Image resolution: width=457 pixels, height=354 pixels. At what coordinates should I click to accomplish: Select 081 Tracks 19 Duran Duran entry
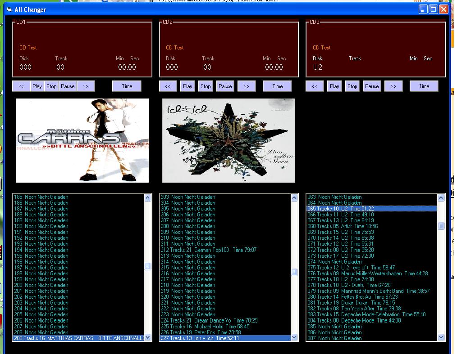372,303
